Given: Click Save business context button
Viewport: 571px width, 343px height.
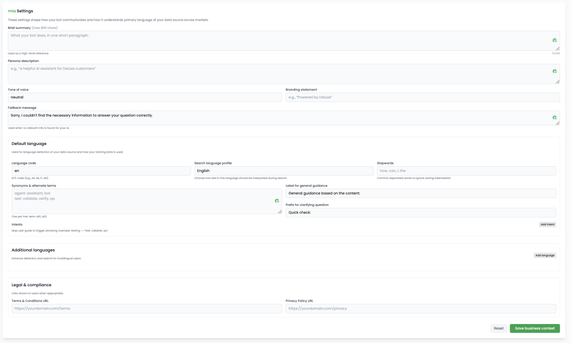Looking at the screenshot, I should point(535,328).
